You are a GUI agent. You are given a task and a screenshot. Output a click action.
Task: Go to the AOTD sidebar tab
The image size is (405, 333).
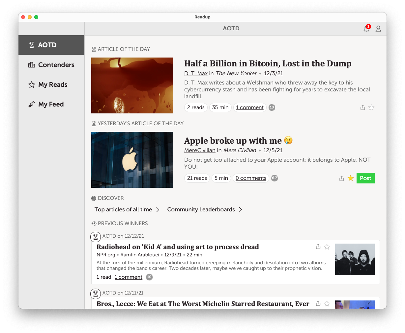[x=51, y=45]
